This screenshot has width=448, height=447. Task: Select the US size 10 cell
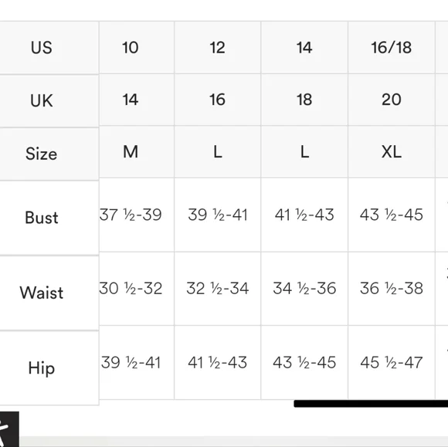(x=137, y=47)
